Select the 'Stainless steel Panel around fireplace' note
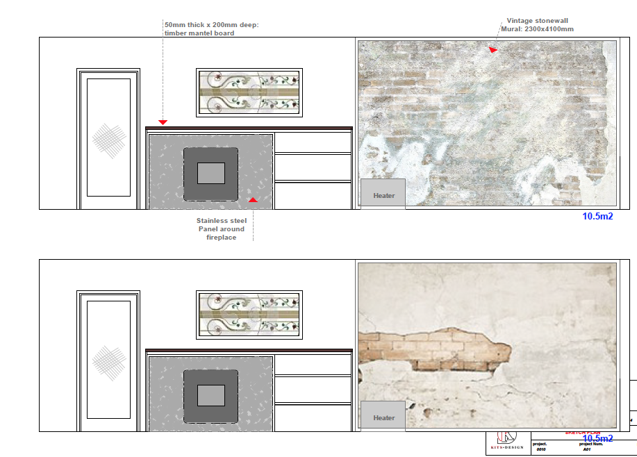The image size is (637, 457). coord(221,228)
